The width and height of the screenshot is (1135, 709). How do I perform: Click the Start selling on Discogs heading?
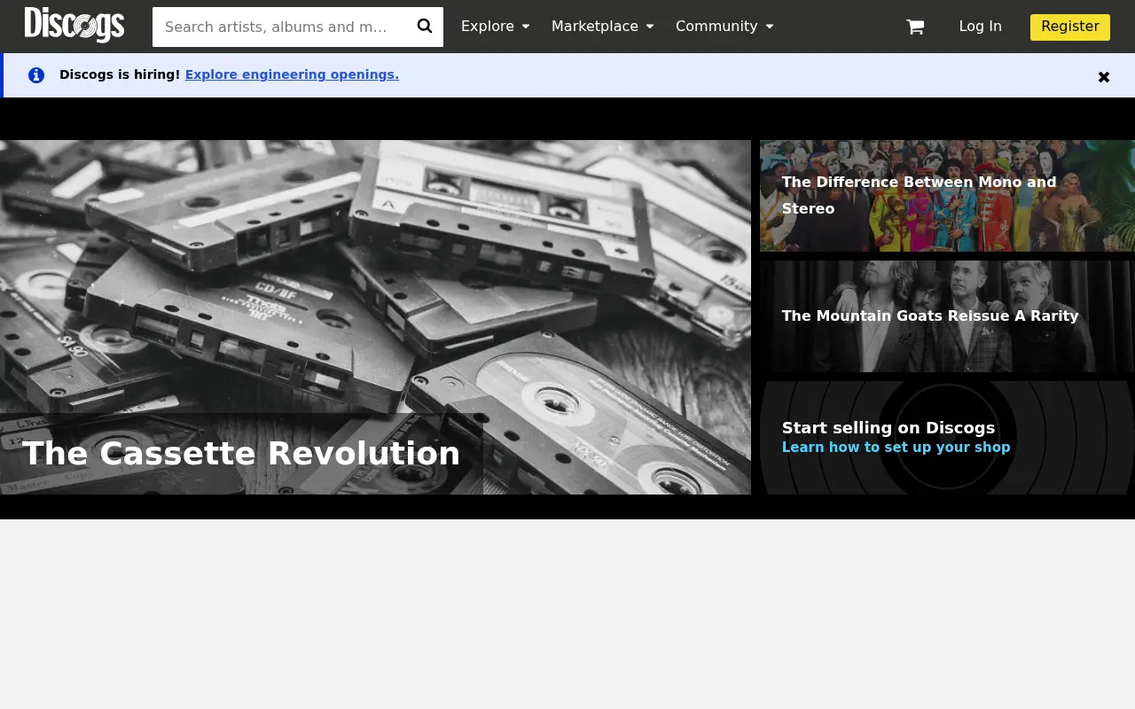pos(888,428)
